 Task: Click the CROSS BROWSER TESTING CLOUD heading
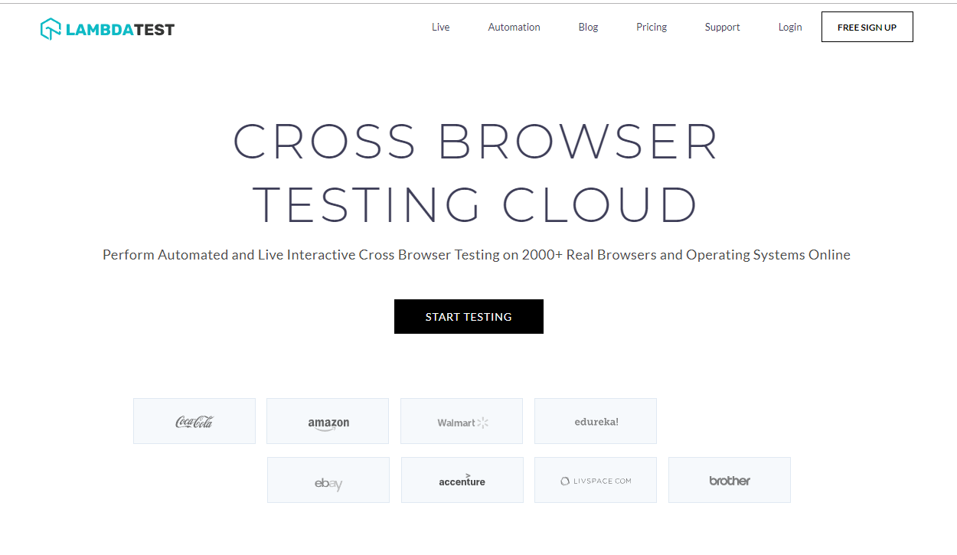[x=475, y=173]
